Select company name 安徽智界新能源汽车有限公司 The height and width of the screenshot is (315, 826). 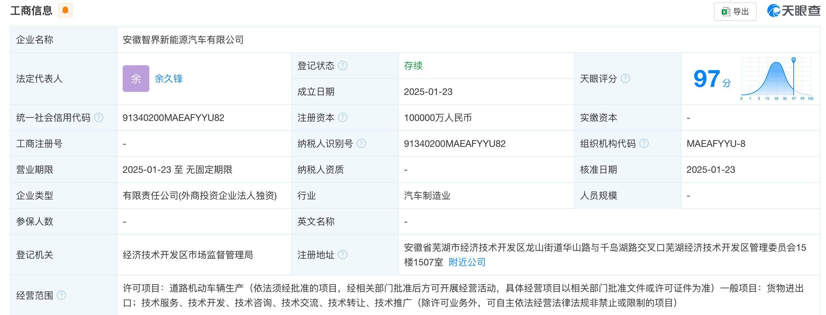(183, 40)
